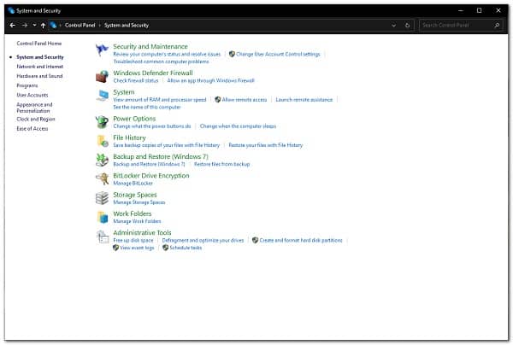Screen dimensions: 513x345
Task: Click Save backup copies with File History
Action: click(x=167, y=144)
